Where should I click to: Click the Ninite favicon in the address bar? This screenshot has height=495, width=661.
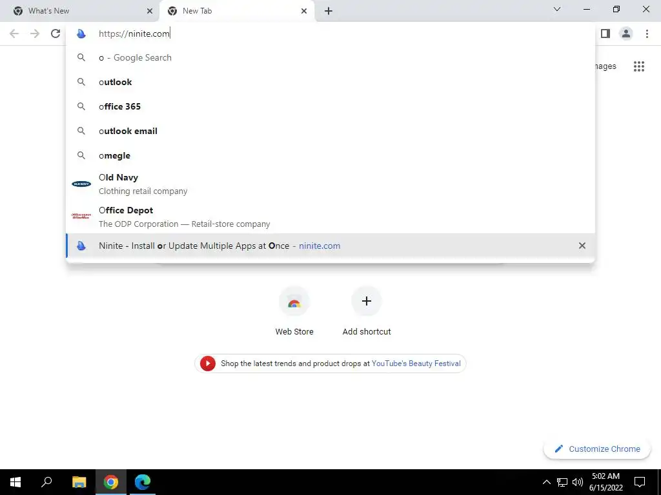tap(81, 34)
